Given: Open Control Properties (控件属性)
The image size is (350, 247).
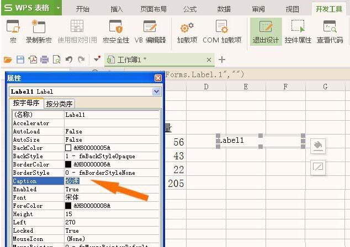Looking at the screenshot, I should point(298,31).
